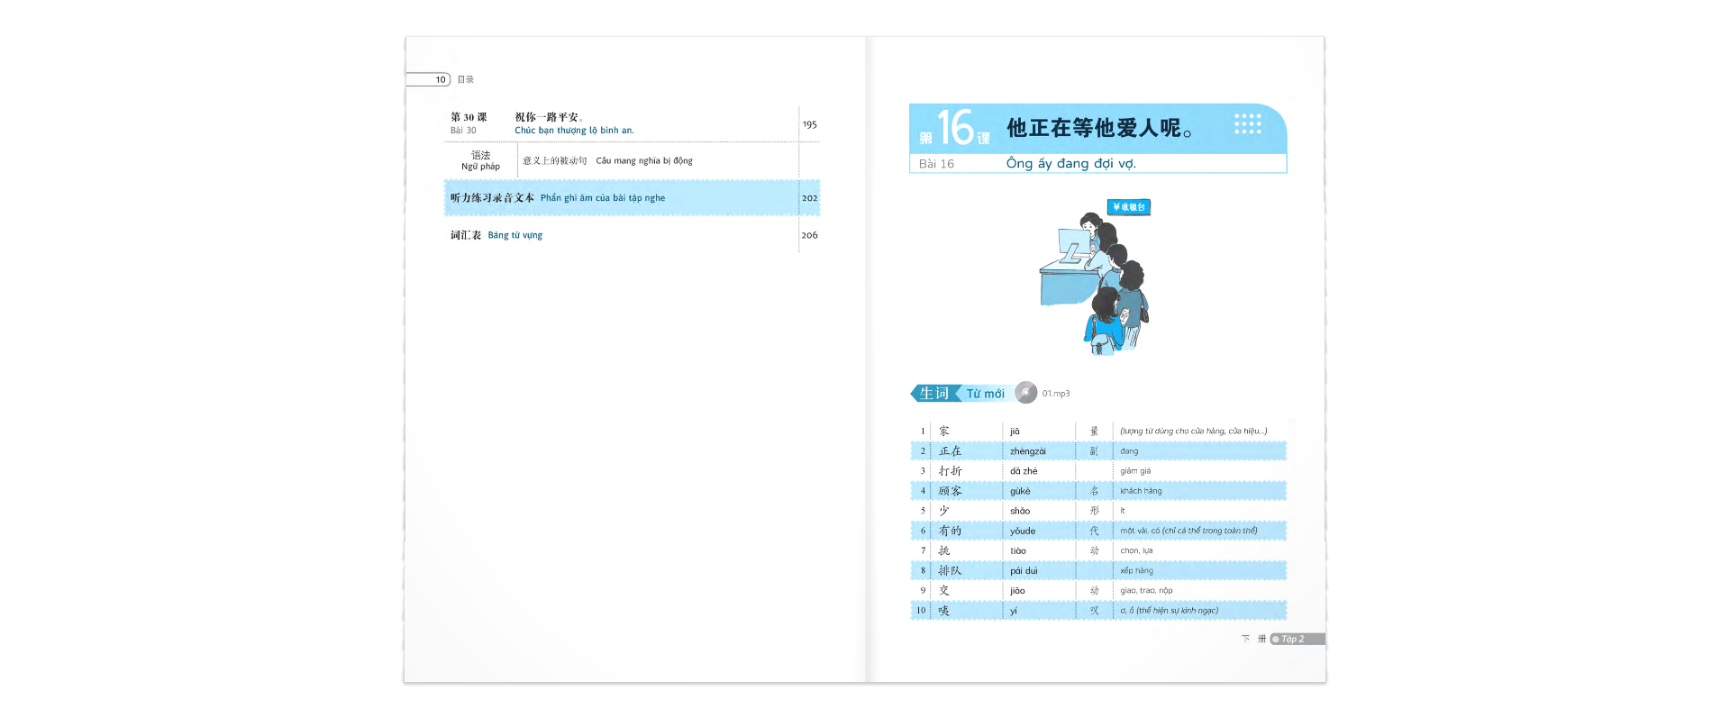
Task: Click page number 202
Action: pyautogui.click(x=810, y=198)
